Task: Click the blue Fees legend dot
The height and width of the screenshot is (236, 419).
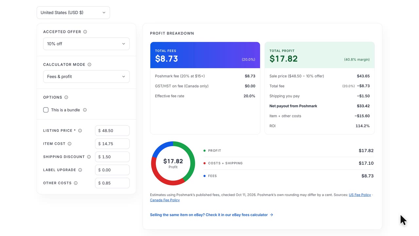Action: pos(205,176)
